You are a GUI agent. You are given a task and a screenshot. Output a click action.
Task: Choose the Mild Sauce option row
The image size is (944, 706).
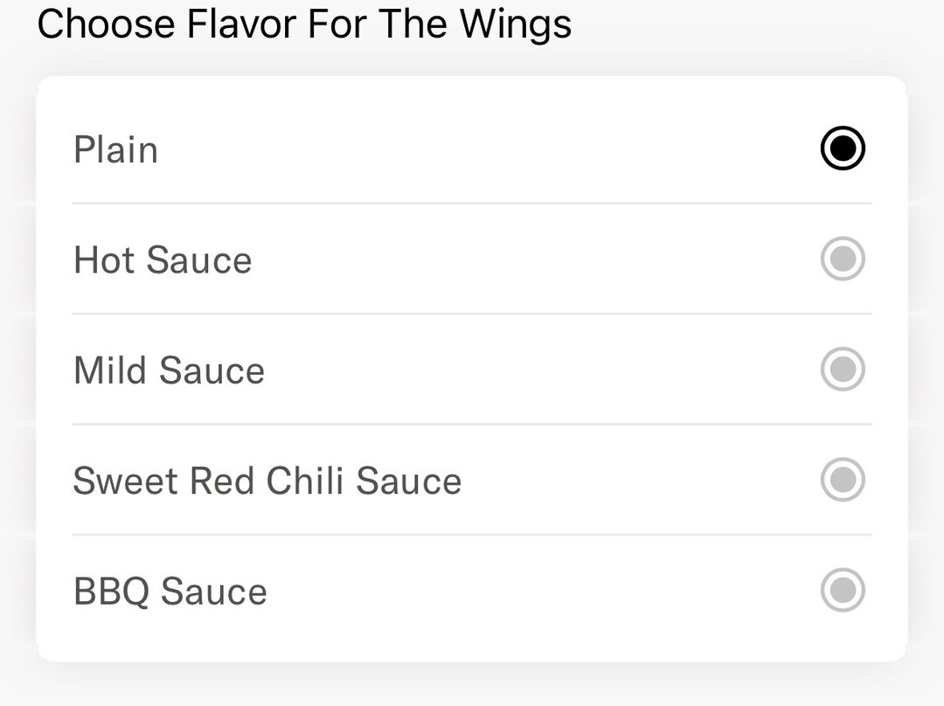click(472, 370)
